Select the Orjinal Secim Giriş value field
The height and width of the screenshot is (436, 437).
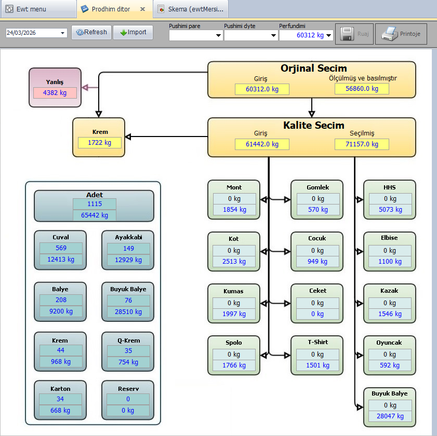(x=262, y=89)
